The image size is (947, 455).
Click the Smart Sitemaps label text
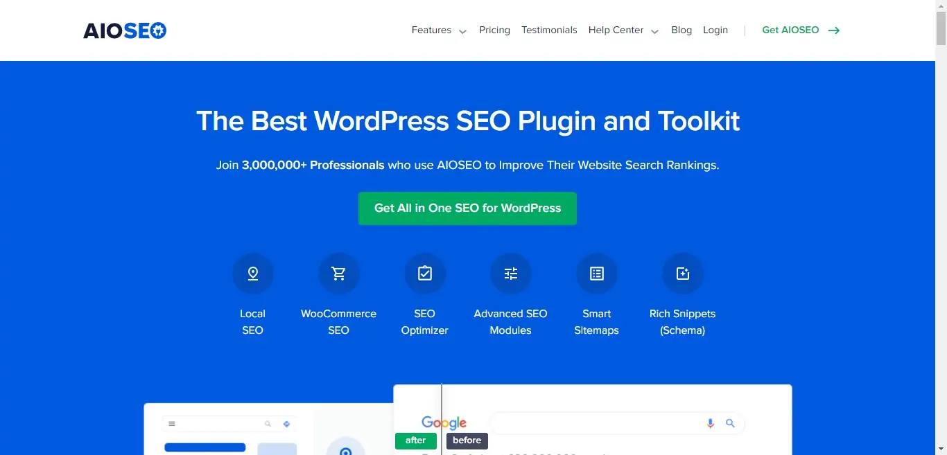[x=597, y=322]
